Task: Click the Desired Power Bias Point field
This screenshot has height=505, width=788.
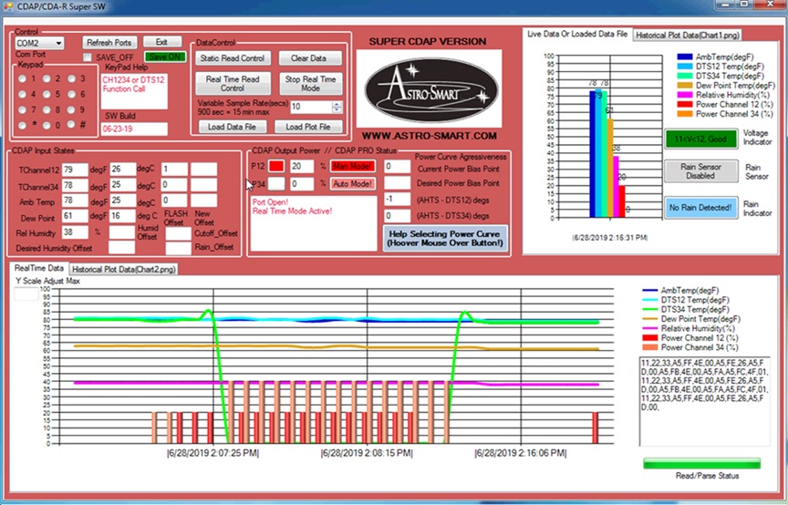Action: click(397, 183)
